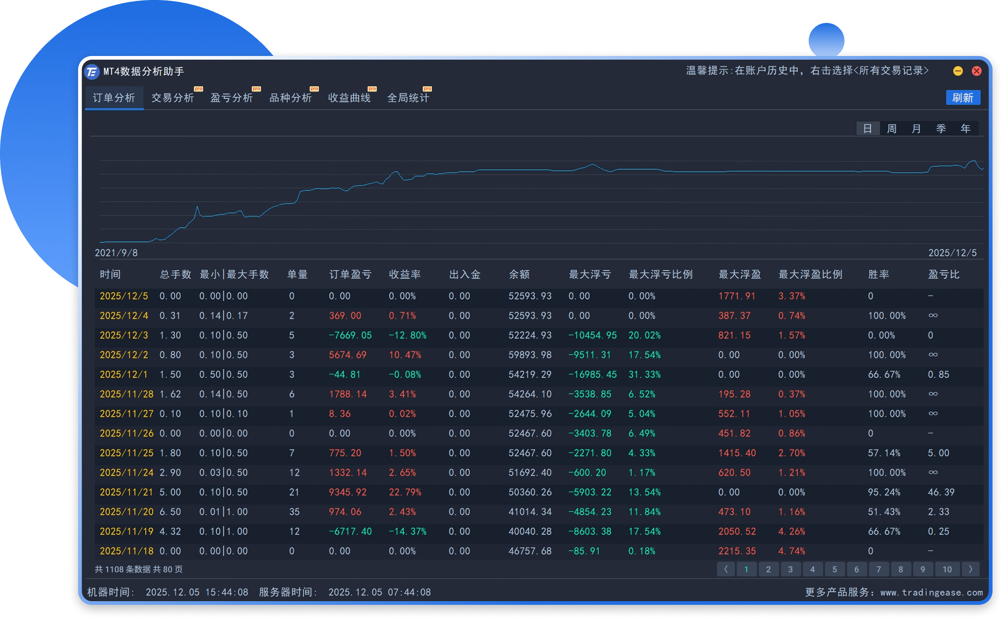Select the 2025/11/21 table row
1004x620 pixels.
[126, 492]
